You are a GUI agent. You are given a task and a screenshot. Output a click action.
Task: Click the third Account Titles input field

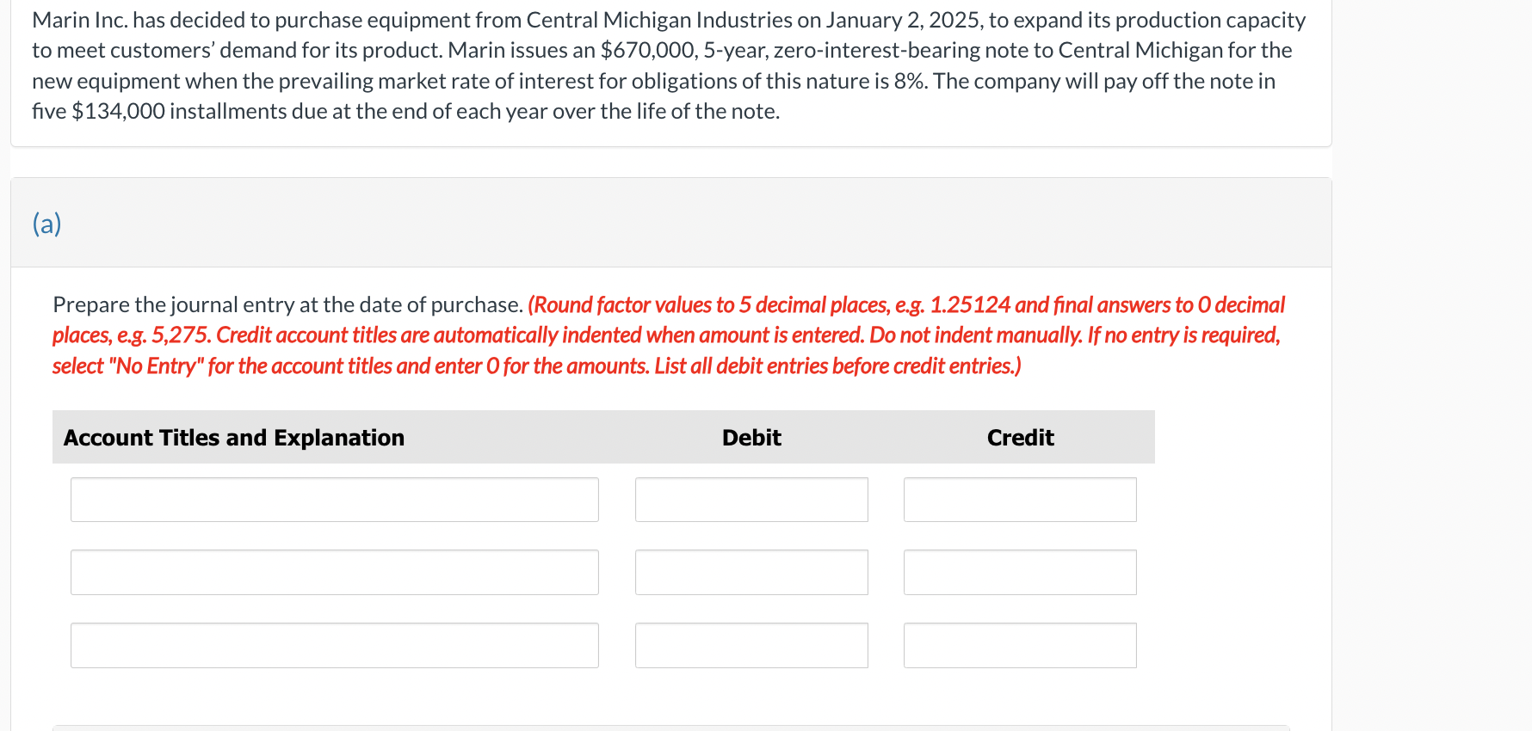coord(334,644)
